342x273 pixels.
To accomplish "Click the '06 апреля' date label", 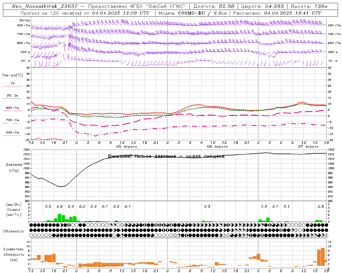I will click(x=217, y=147).
